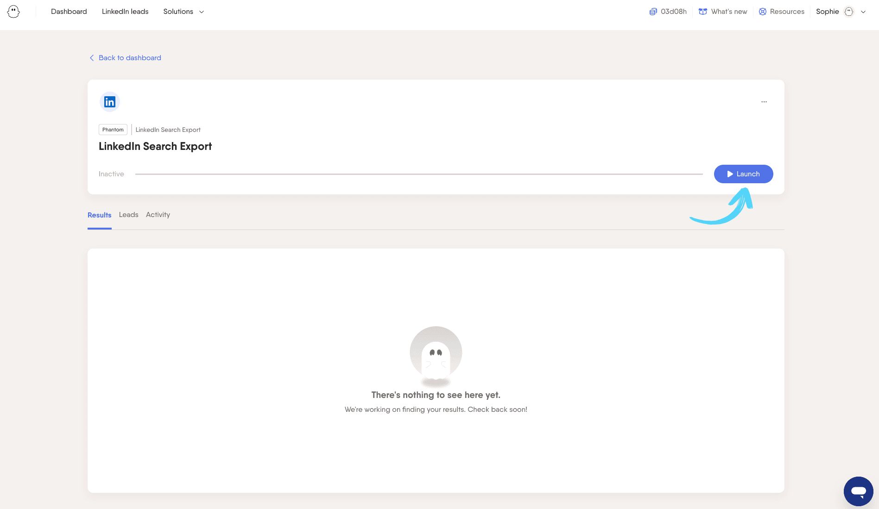
Task: Launch the LinkedIn Search Export phantom
Action: pyautogui.click(x=743, y=174)
